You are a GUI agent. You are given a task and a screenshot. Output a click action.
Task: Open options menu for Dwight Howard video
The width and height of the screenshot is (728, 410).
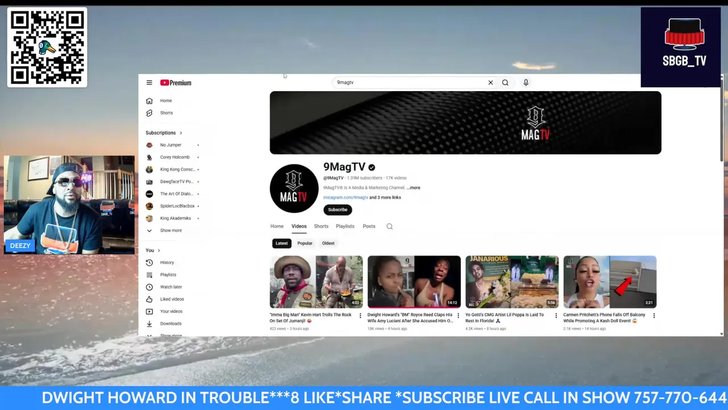click(458, 315)
